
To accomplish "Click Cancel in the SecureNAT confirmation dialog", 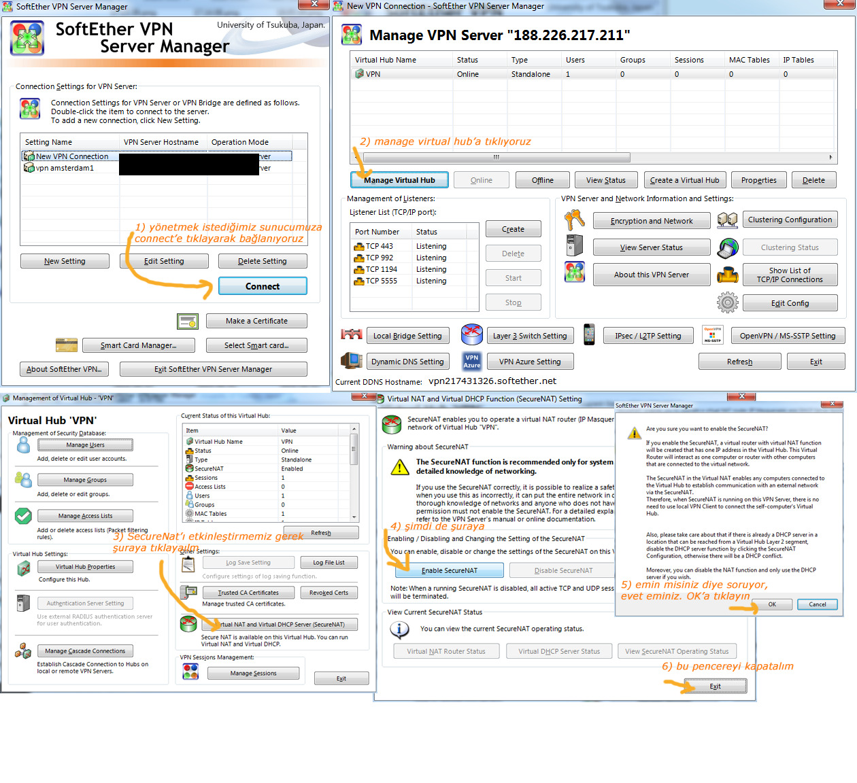I will click(x=818, y=604).
